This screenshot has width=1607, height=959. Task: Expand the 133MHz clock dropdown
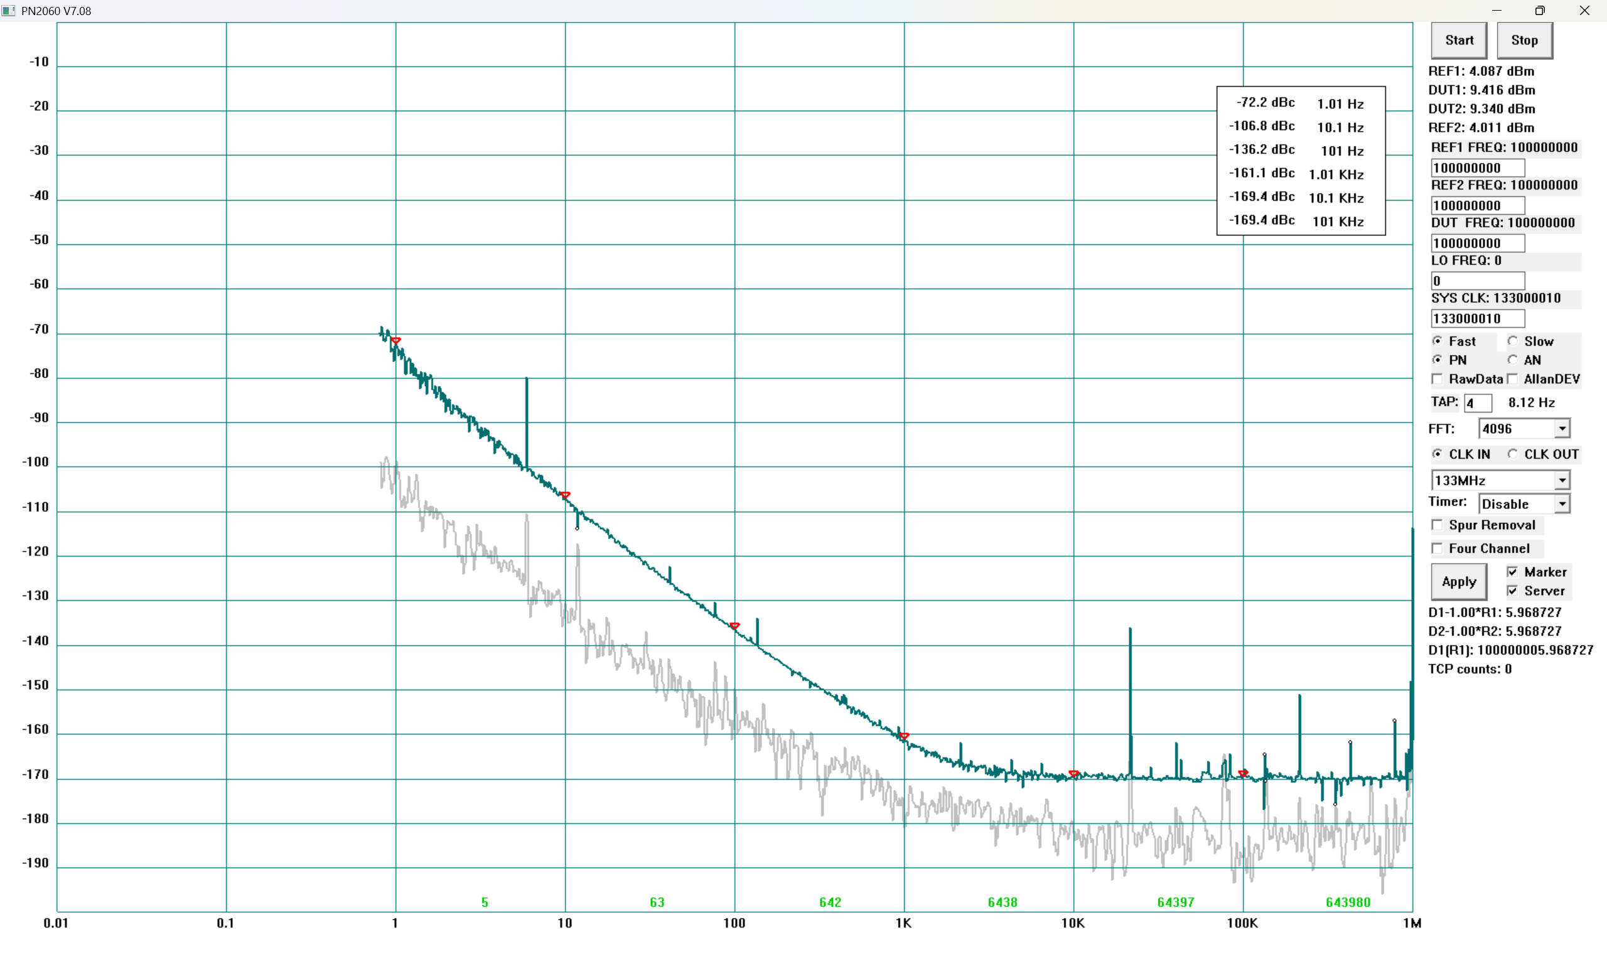click(1562, 480)
